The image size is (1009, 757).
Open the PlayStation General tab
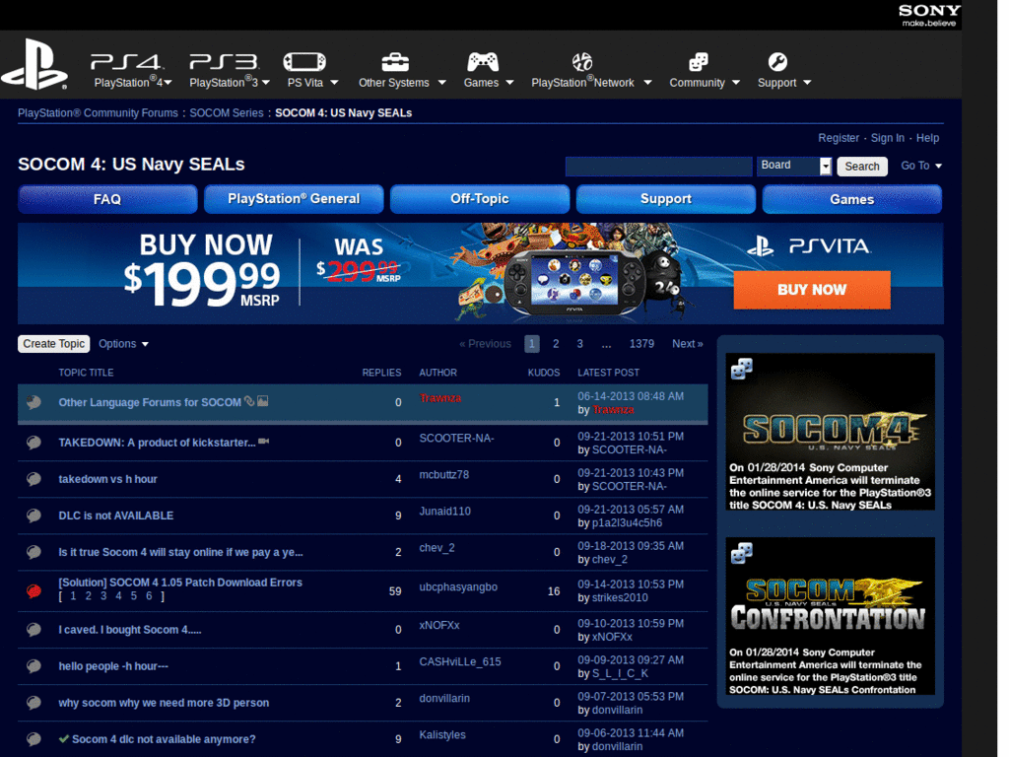tap(294, 199)
